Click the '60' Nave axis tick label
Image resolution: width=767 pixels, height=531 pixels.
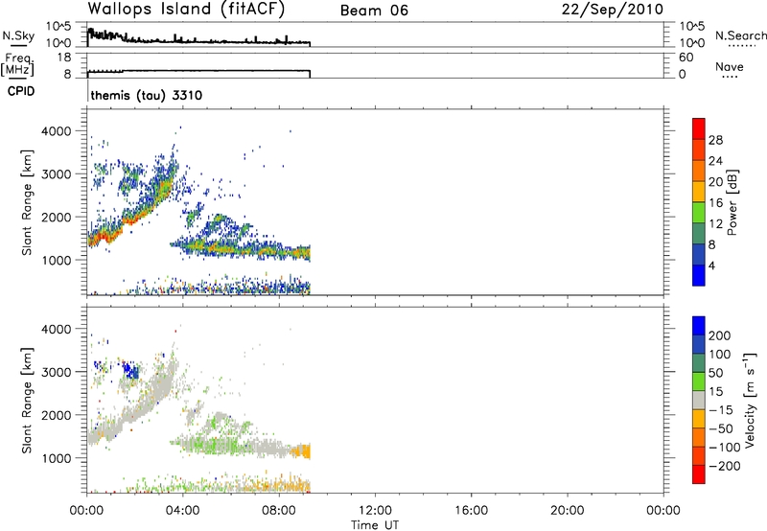coord(686,58)
